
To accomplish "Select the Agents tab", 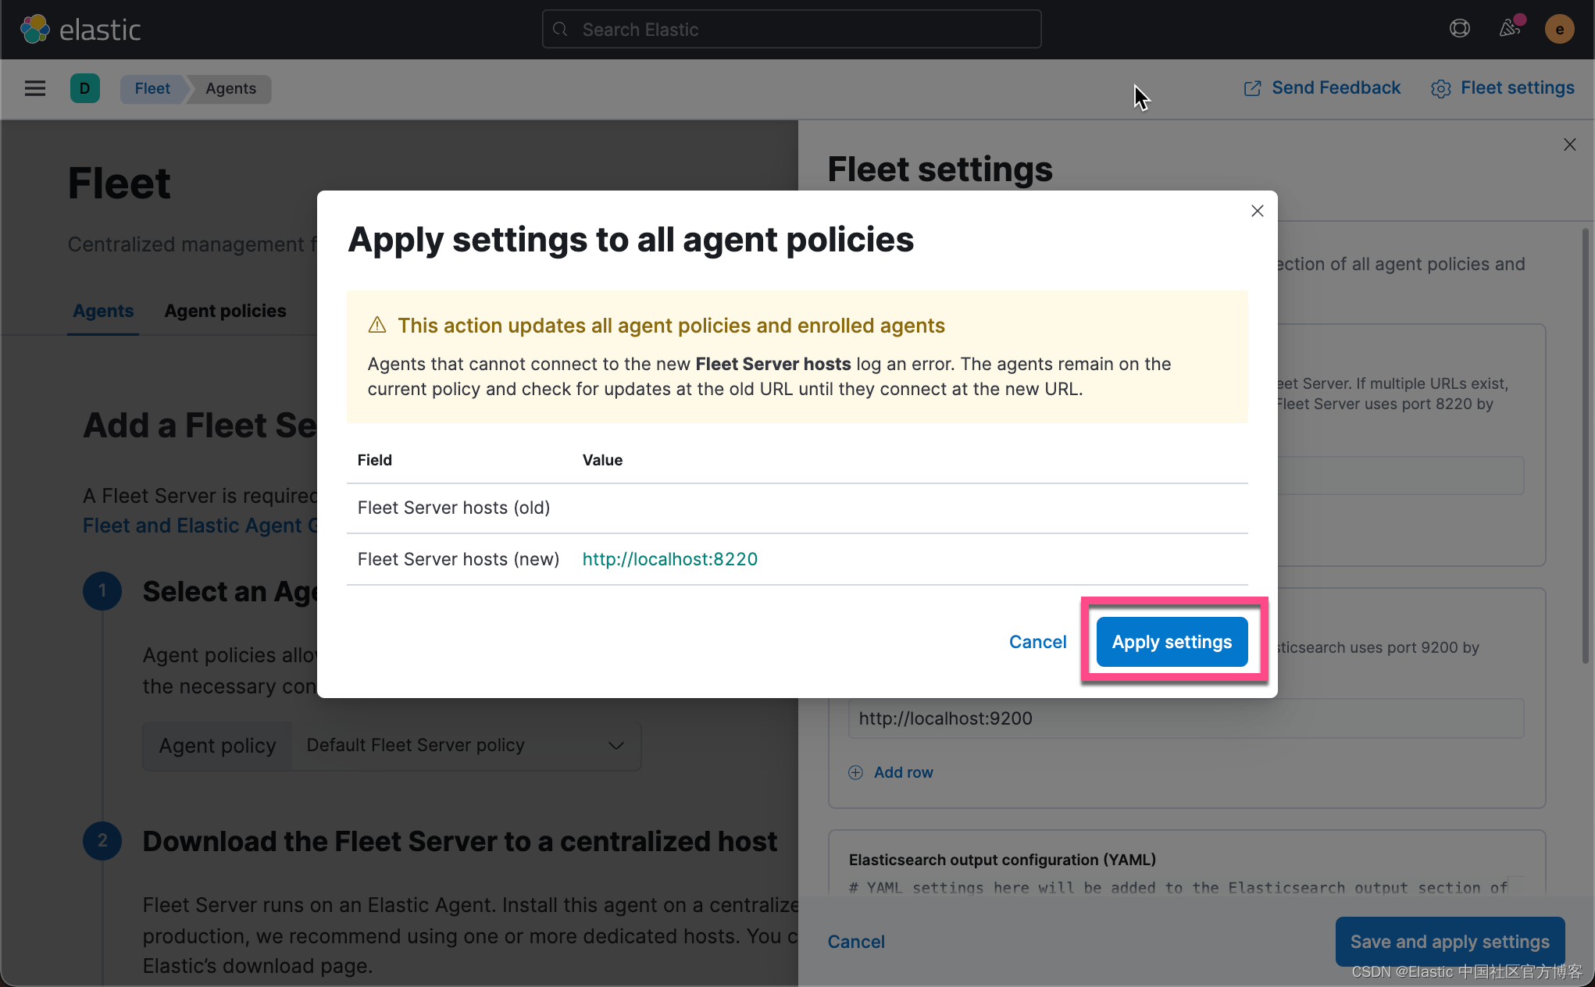I will click(103, 311).
